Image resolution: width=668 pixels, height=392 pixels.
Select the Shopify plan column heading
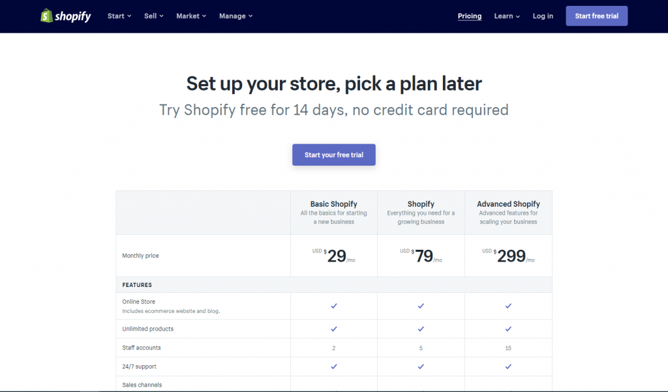421,204
